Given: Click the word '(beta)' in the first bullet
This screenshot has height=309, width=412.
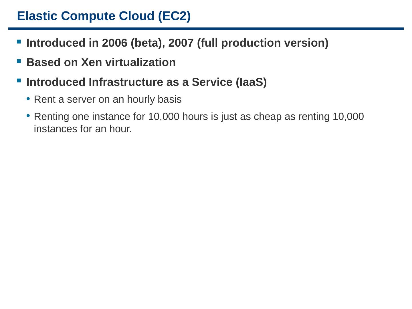Looking at the screenshot, I should coord(147,43).
